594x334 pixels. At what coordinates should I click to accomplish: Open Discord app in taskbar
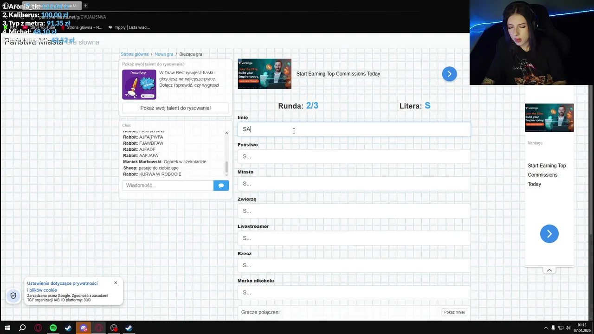click(x=84, y=328)
